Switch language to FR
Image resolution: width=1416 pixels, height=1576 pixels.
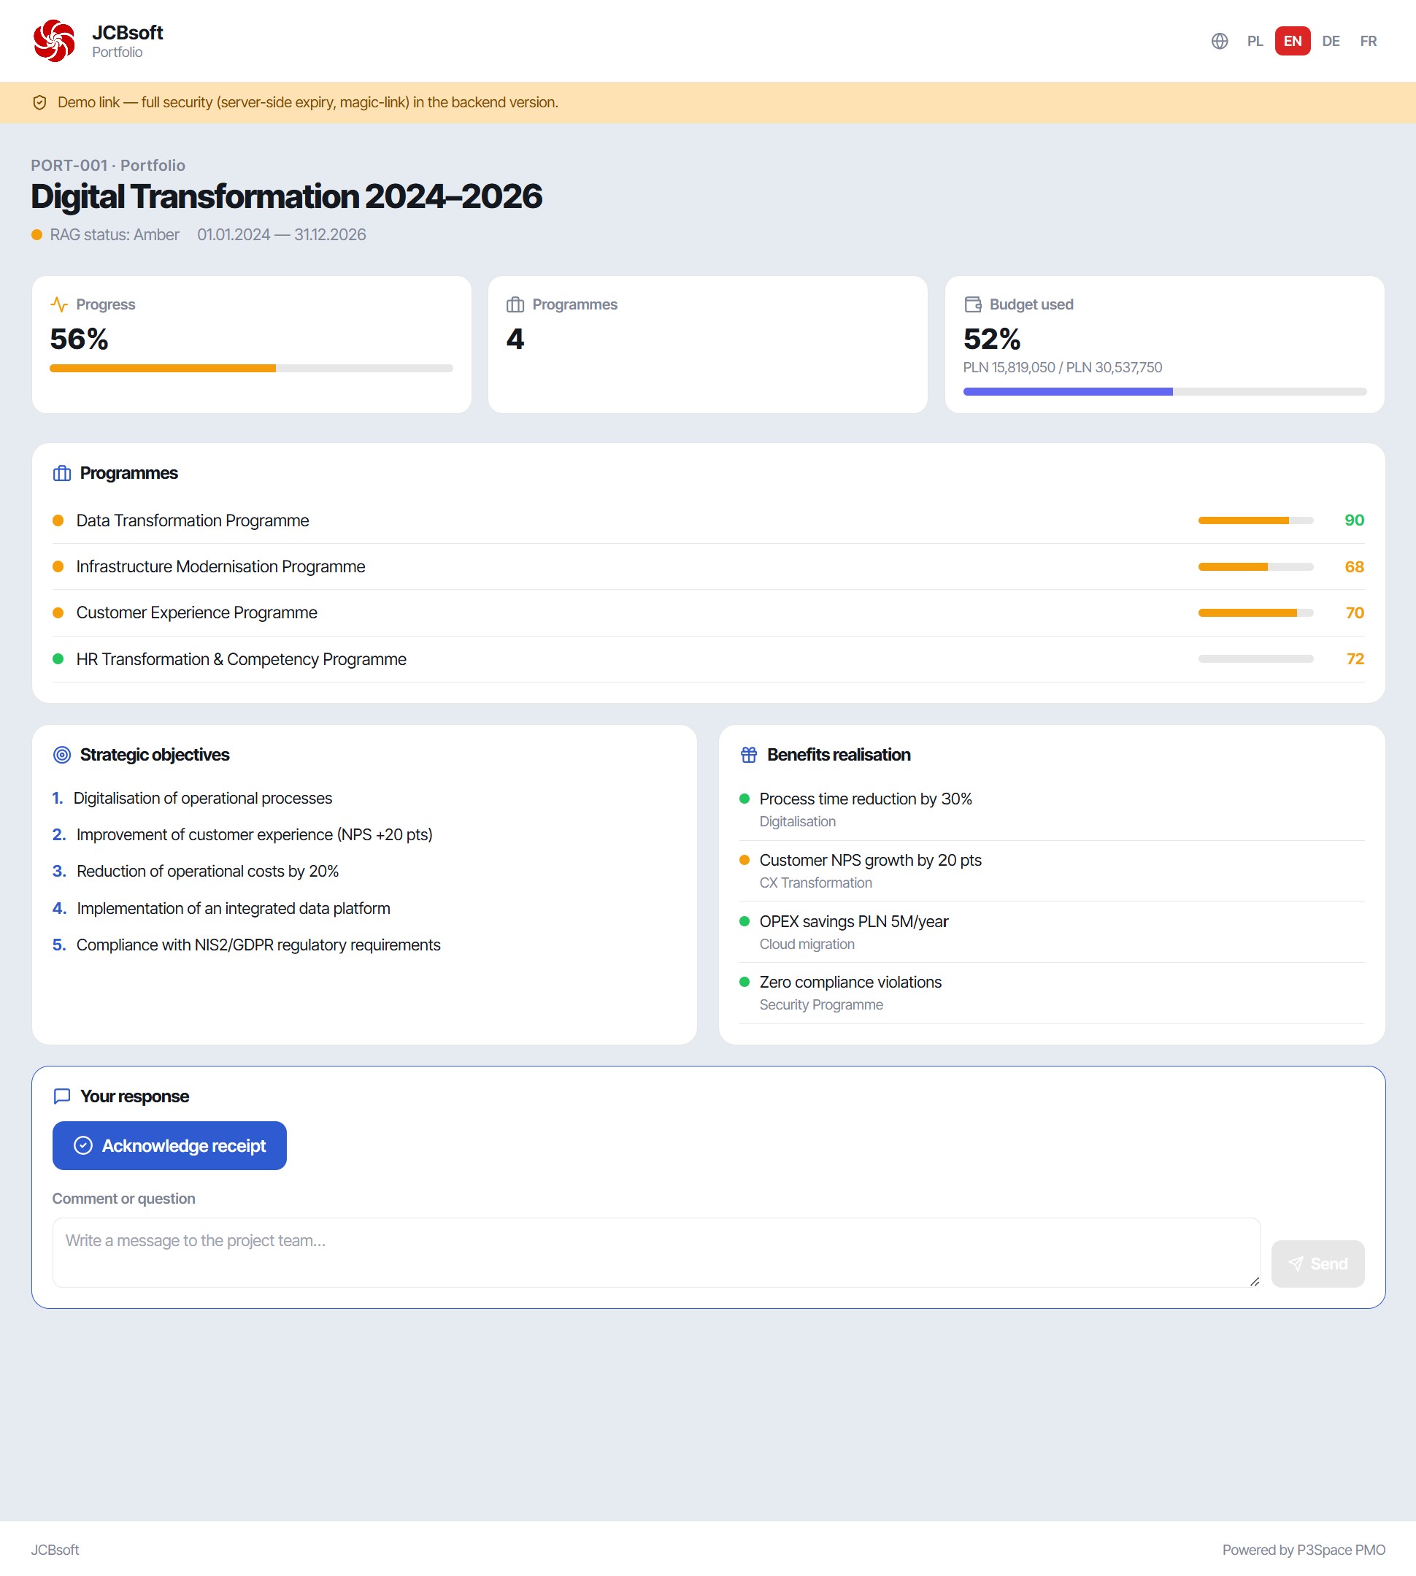click(x=1368, y=41)
